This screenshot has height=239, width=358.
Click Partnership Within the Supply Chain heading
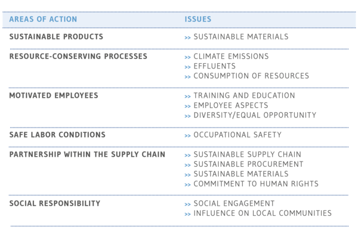click(x=87, y=154)
